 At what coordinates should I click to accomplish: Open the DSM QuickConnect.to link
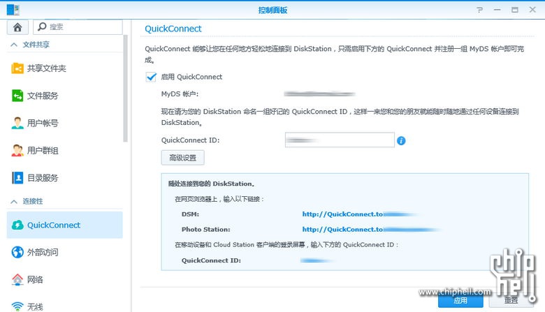(360, 214)
